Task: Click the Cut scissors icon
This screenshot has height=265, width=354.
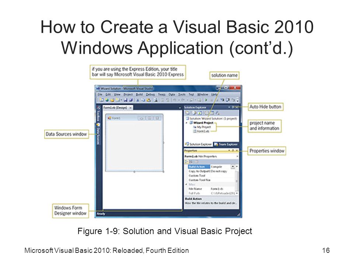Action: 138,100
